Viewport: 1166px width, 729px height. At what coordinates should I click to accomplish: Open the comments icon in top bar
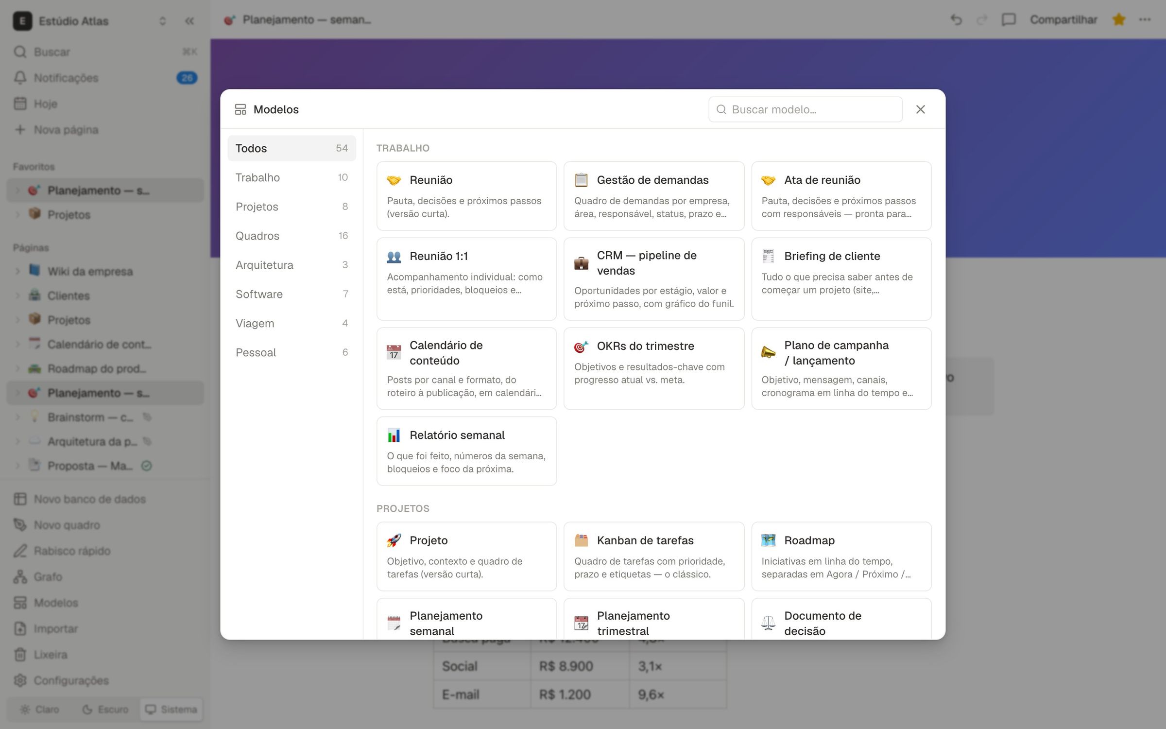click(1009, 20)
